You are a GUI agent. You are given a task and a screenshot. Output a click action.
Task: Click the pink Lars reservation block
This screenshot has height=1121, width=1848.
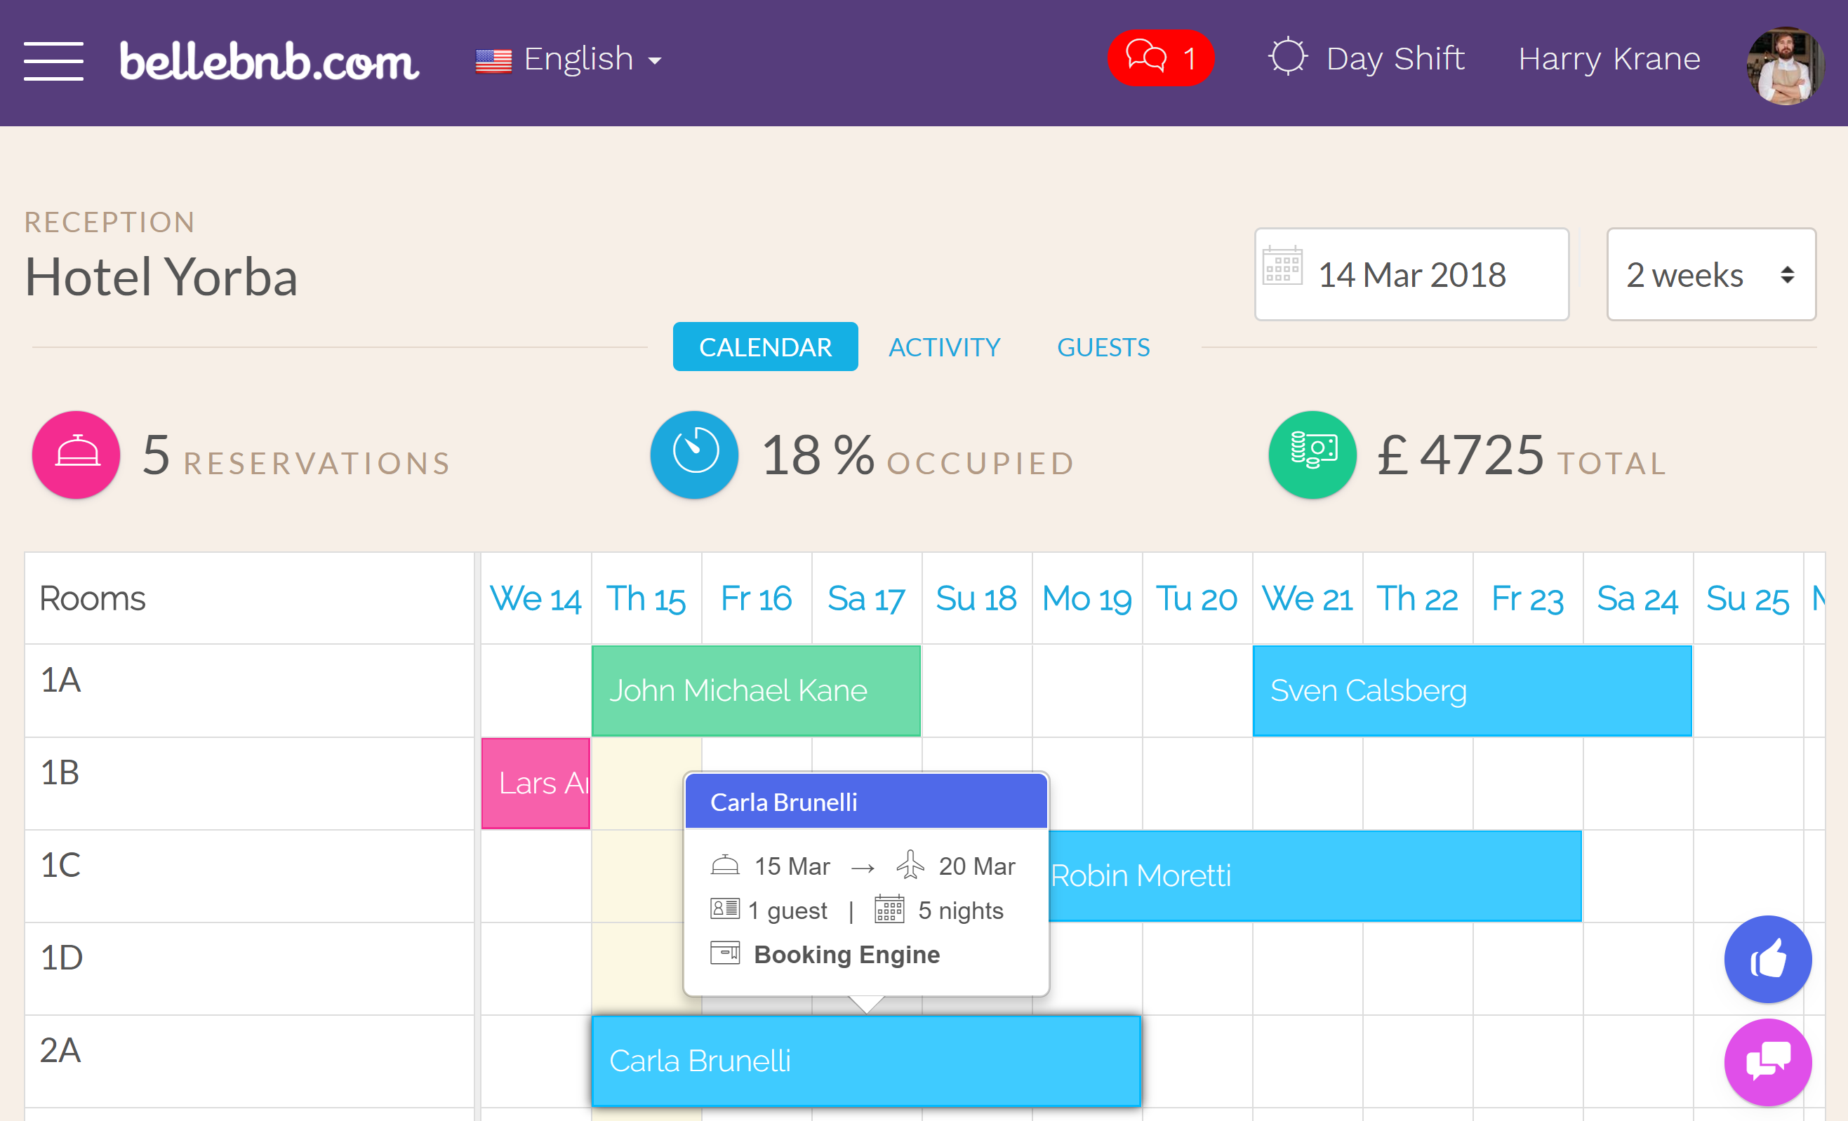pyautogui.click(x=536, y=784)
